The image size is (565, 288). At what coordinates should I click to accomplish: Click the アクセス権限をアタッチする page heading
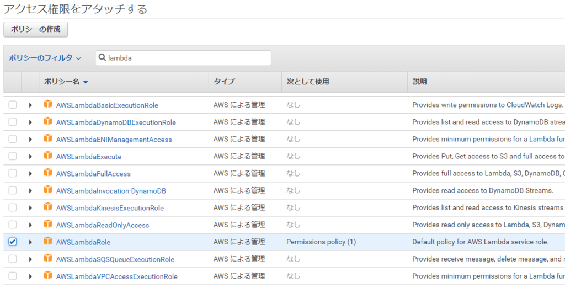click(x=75, y=8)
